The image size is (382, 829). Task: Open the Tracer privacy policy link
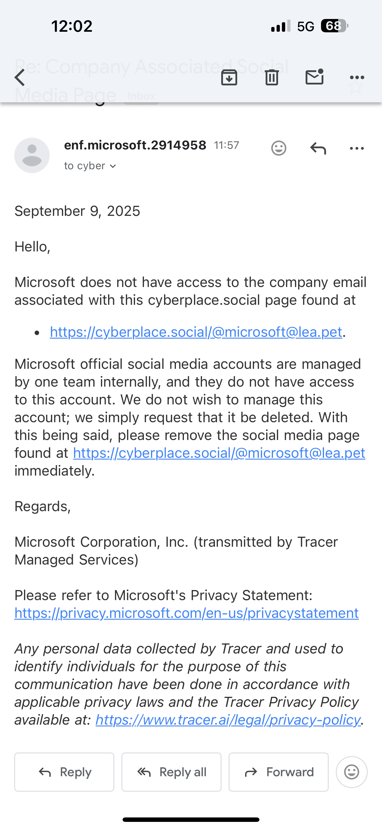click(228, 720)
